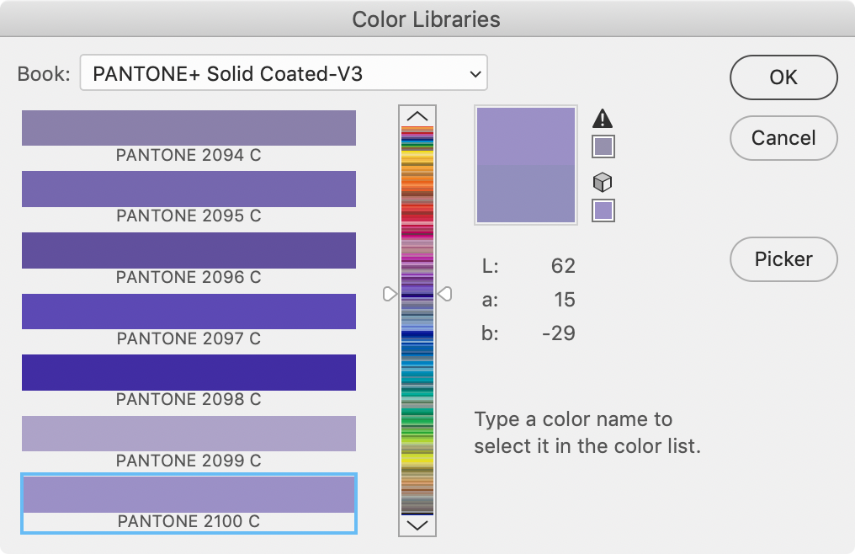The height and width of the screenshot is (554, 855).
Task: Select PANTONE 2096 C swatch
Action: (x=188, y=251)
